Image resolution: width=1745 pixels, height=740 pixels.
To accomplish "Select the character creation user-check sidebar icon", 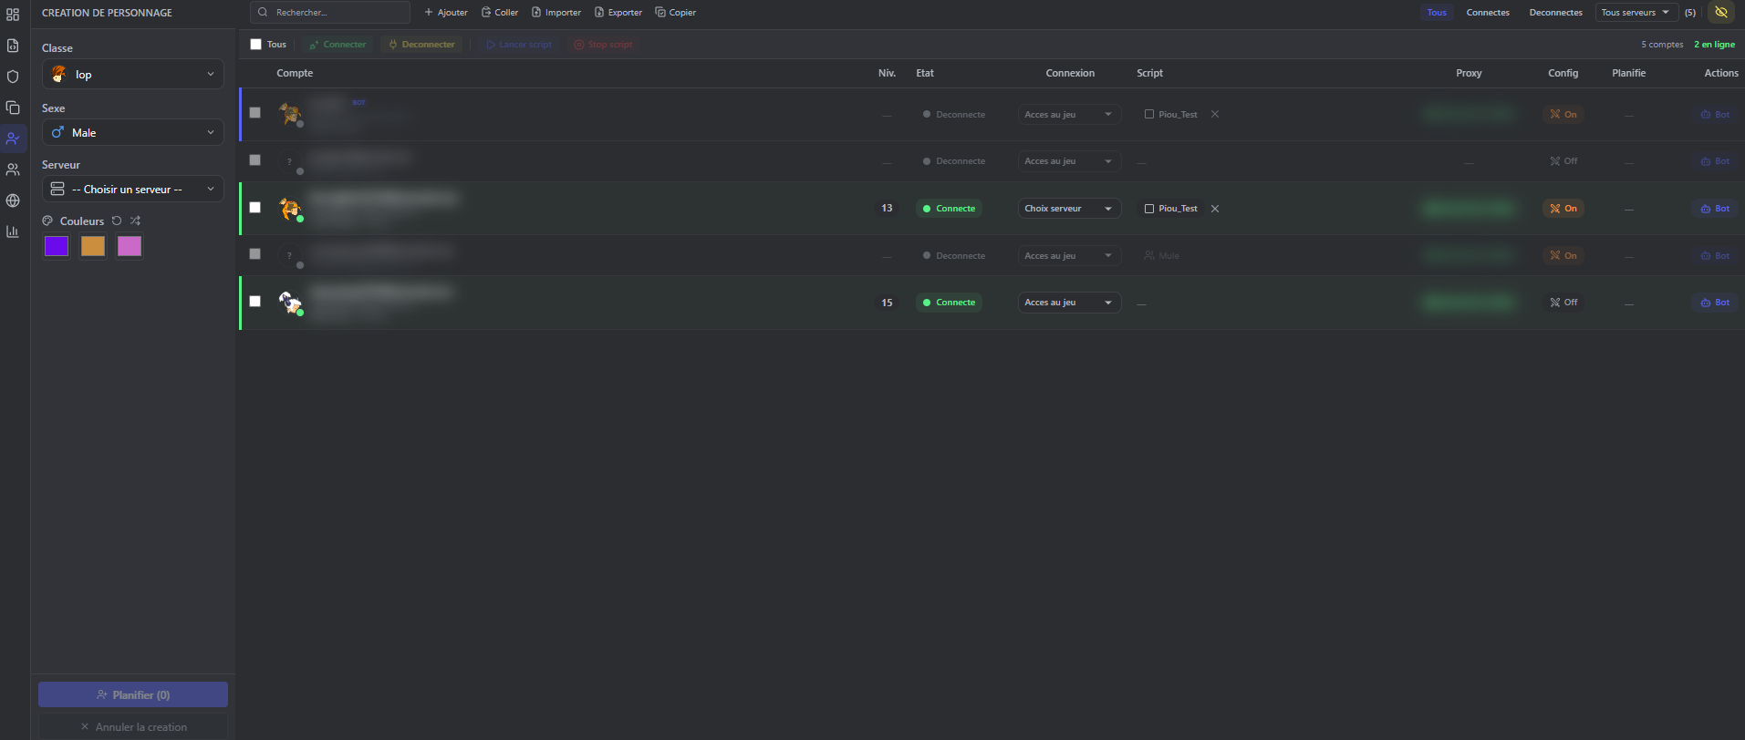I will [x=13, y=139].
